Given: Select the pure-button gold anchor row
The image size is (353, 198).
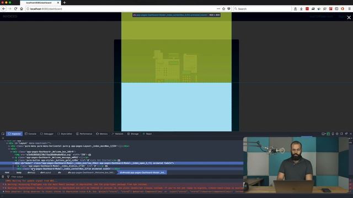Looking at the screenshot, I should coord(121,160).
